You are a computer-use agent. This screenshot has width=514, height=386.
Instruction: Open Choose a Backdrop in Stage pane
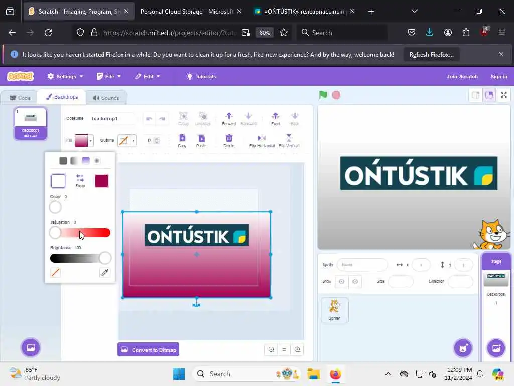[x=496, y=348]
